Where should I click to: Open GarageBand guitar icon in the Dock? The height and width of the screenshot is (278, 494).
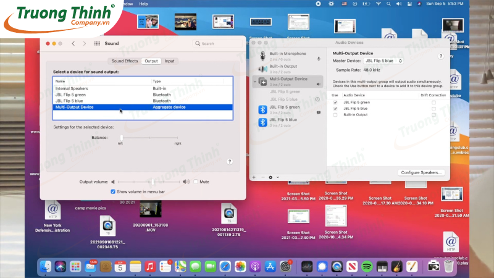pyautogui.click(x=396, y=267)
